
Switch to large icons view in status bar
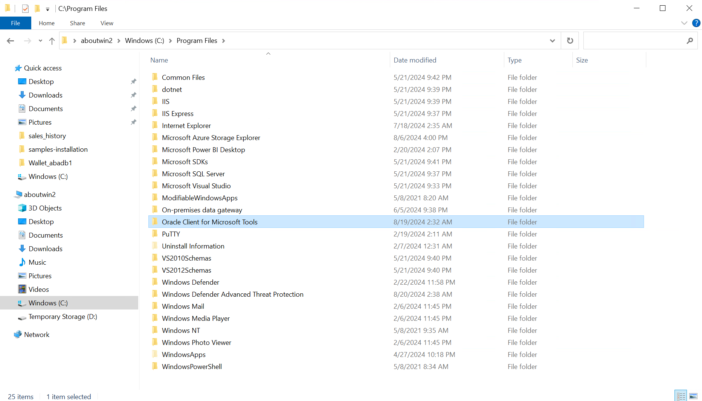(693, 396)
